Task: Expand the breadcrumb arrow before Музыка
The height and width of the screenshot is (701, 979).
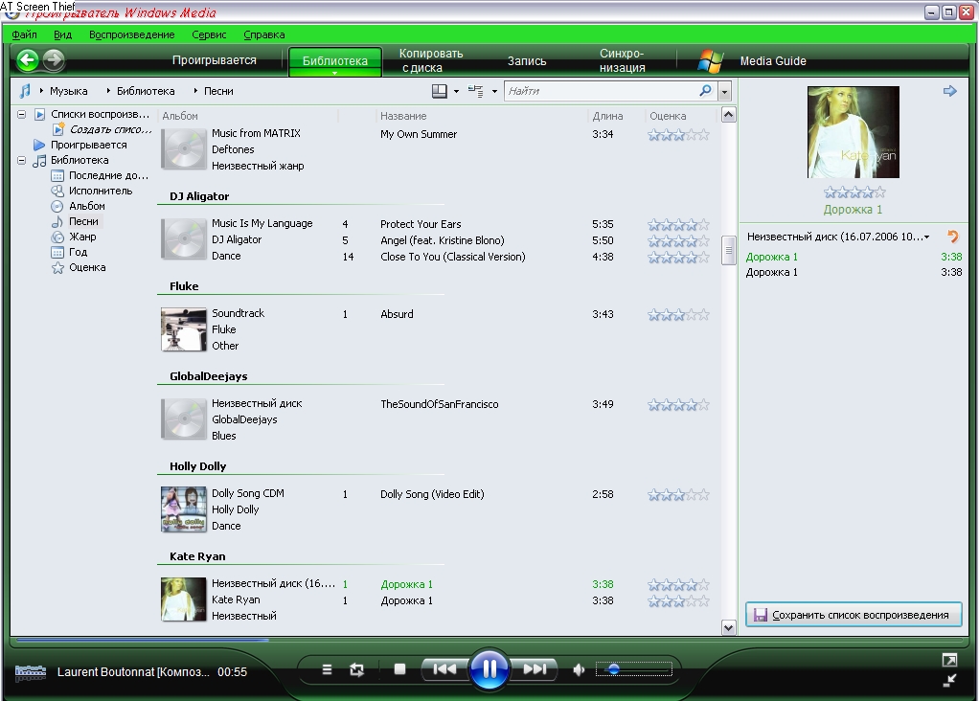Action: pyautogui.click(x=41, y=91)
